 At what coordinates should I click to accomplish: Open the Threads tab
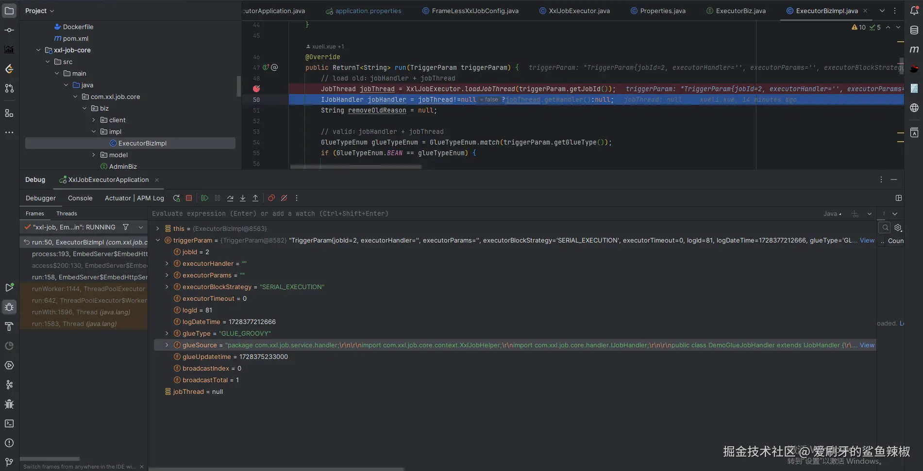point(67,213)
